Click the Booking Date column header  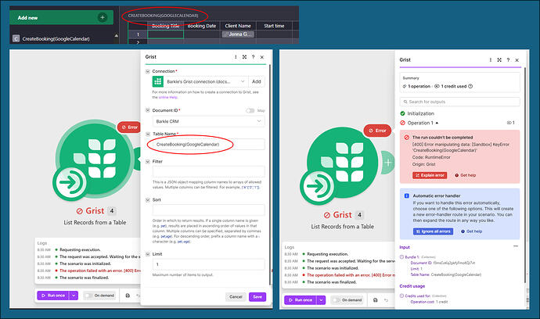pos(202,26)
